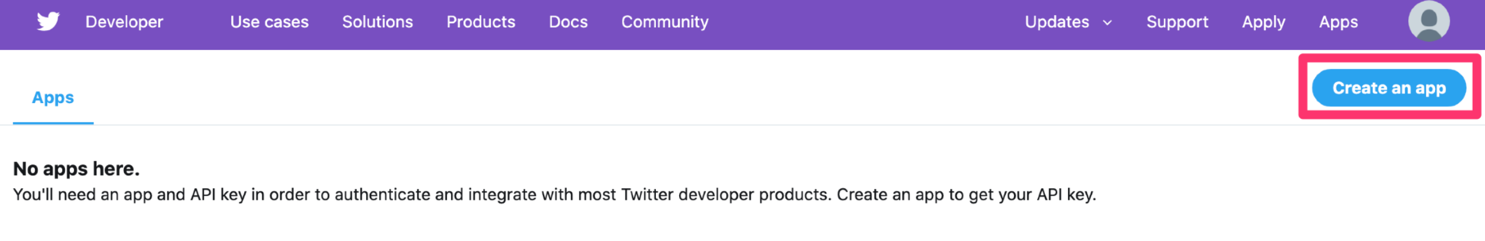Click the sentence "Create an app to get your API key."
Screen dimensions: 1485x241
[966, 195]
